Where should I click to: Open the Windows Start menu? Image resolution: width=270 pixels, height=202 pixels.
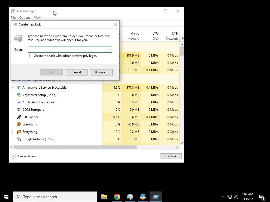6,197
